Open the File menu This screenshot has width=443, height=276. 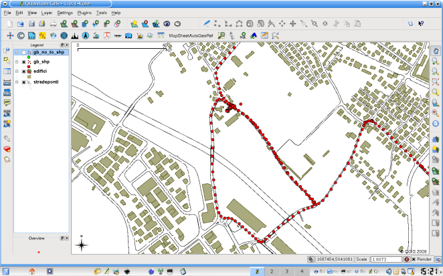pyautogui.click(x=7, y=13)
